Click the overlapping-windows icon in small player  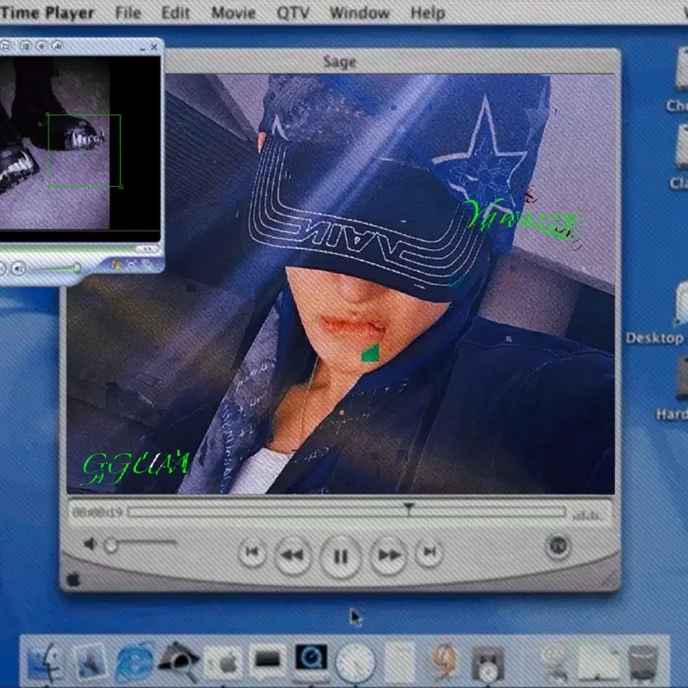pyautogui.click(x=147, y=265)
